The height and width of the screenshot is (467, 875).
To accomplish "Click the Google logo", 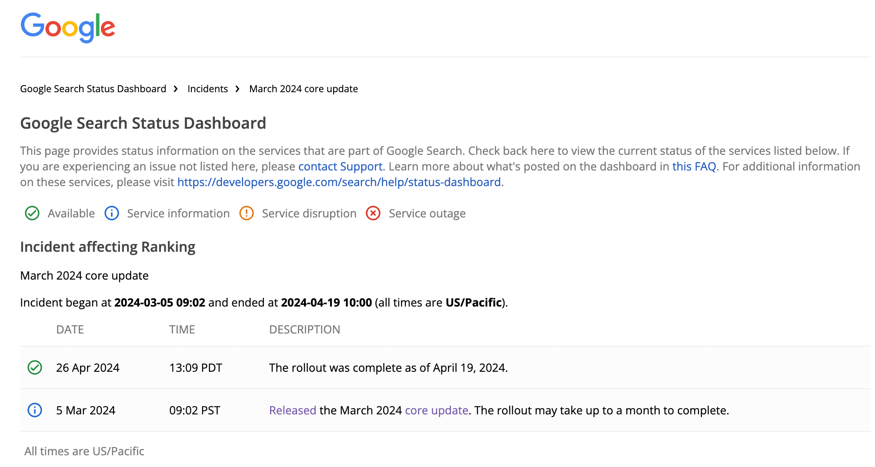I will tap(68, 27).
